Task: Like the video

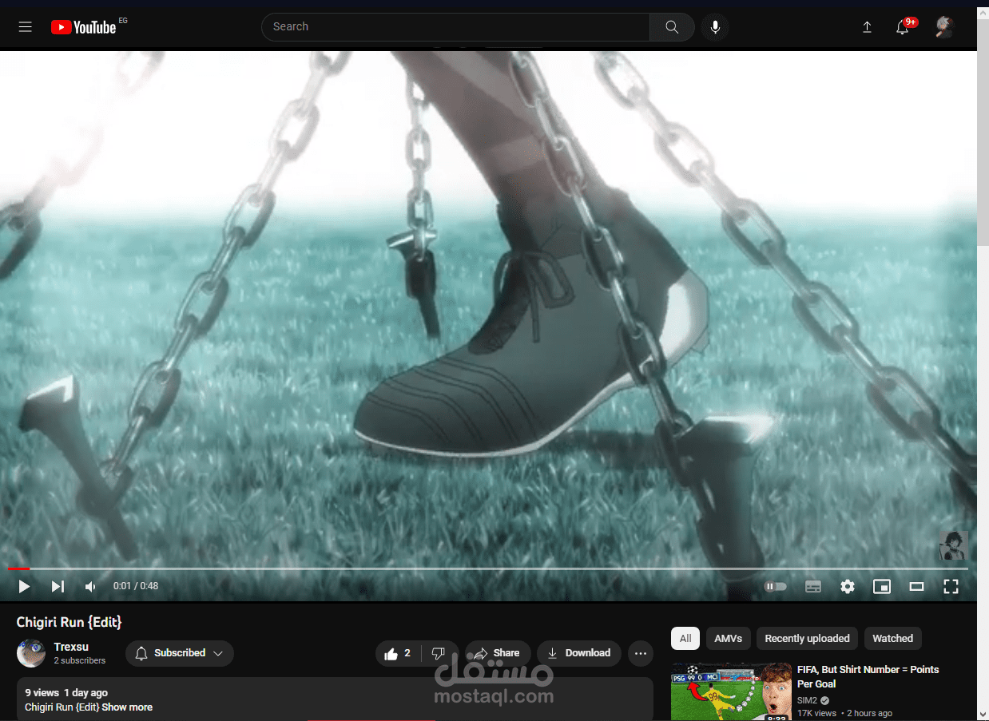Action: [399, 653]
